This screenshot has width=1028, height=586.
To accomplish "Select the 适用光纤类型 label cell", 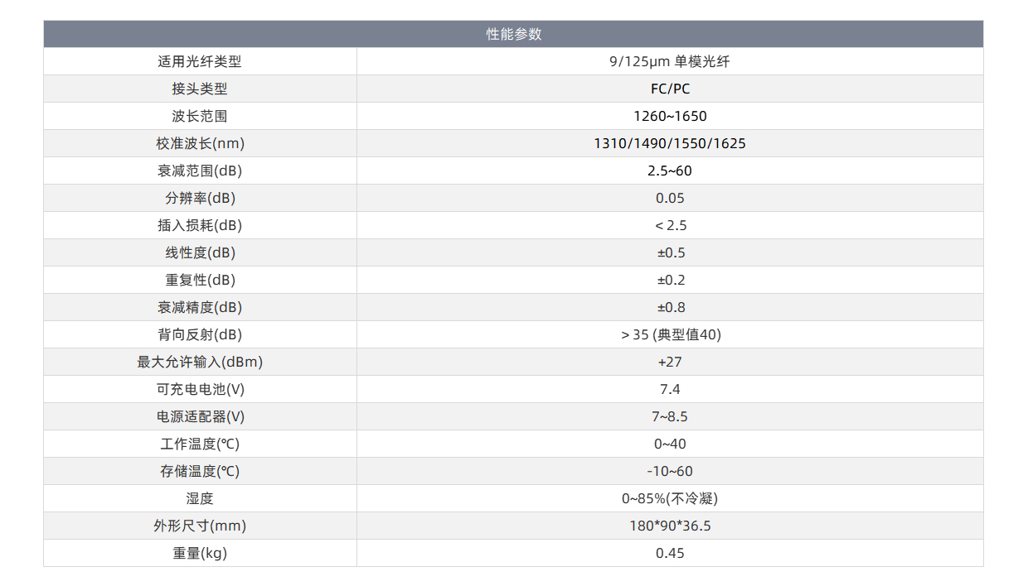I will click(x=200, y=61).
